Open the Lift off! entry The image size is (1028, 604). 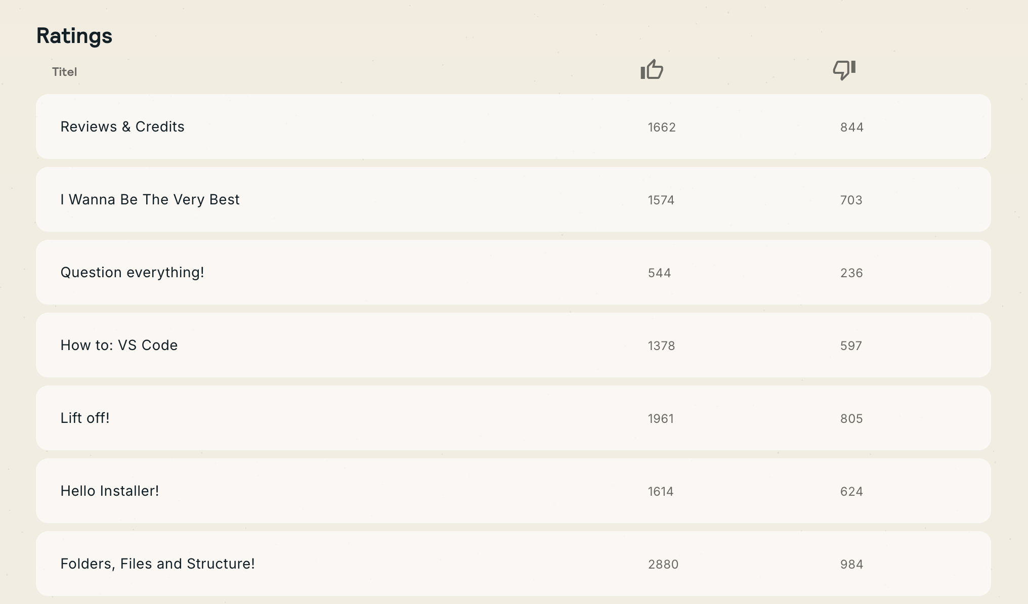pyautogui.click(x=85, y=418)
